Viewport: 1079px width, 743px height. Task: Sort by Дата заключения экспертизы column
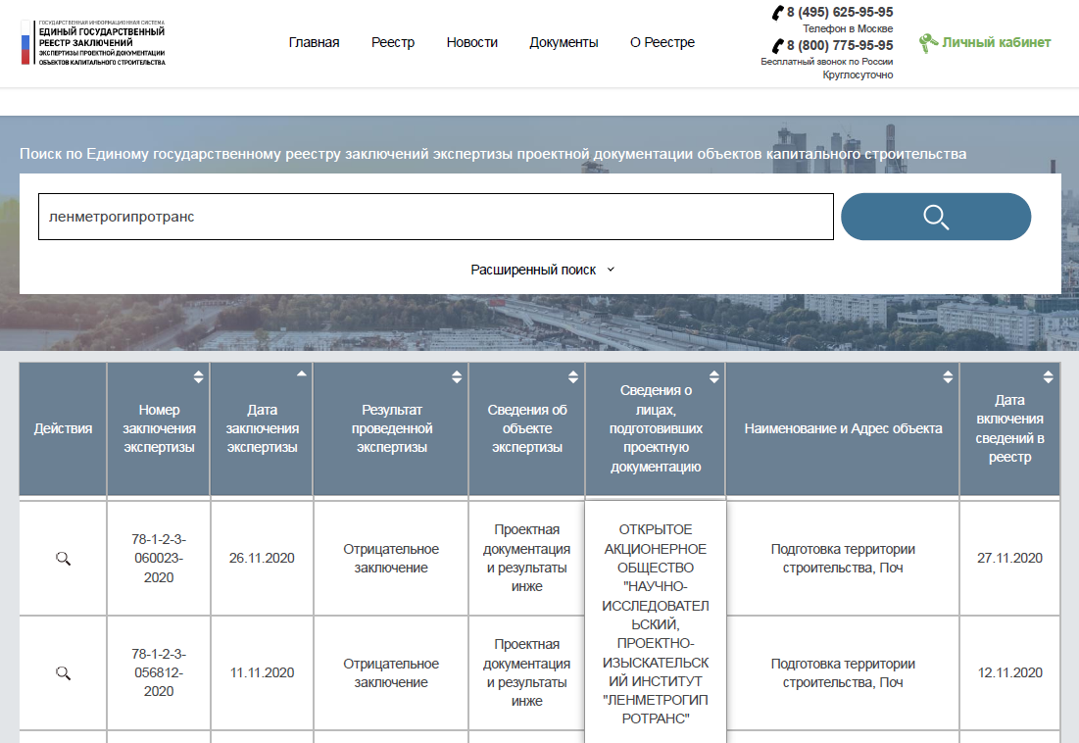coord(301,374)
